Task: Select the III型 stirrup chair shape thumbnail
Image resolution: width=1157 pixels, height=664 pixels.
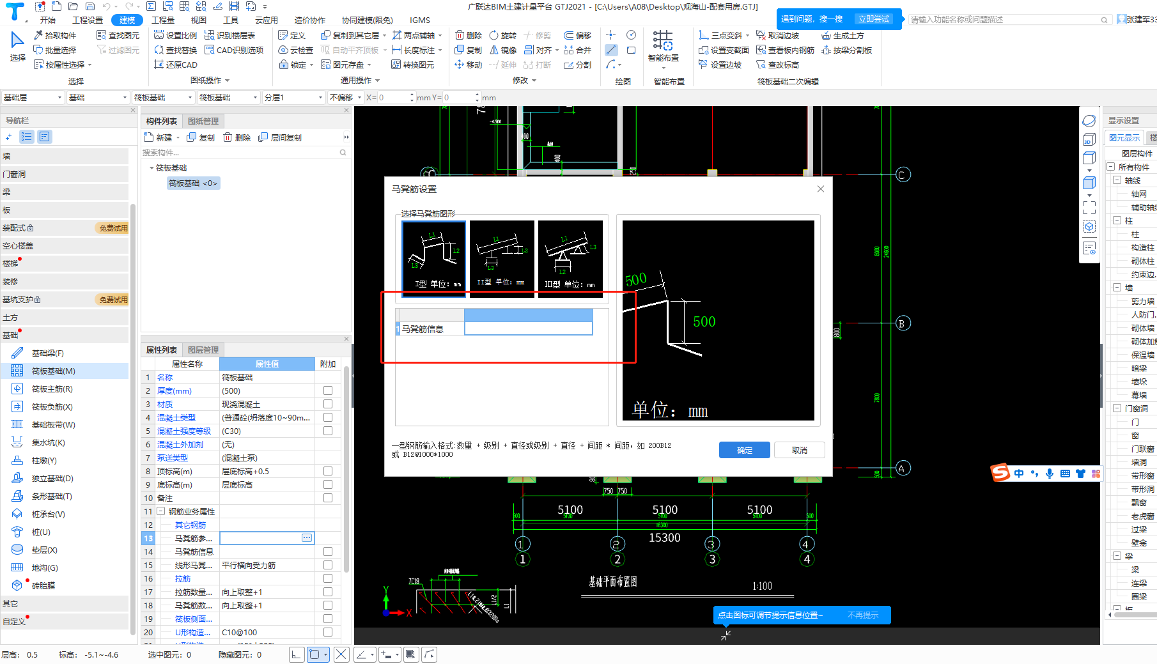Action: [570, 258]
